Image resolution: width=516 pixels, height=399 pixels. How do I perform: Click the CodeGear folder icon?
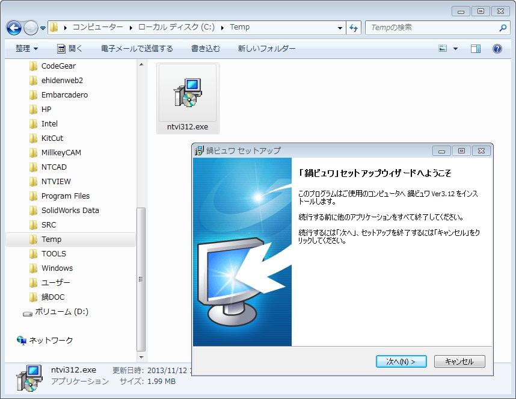click(x=33, y=66)
